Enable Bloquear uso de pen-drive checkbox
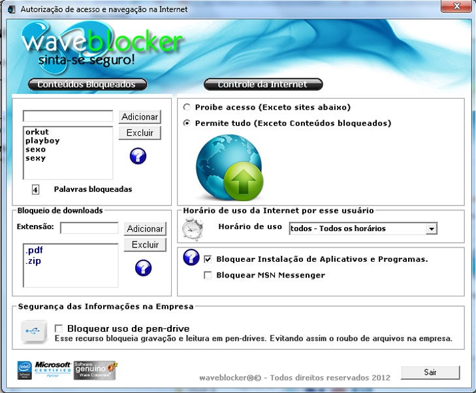This screenshot has height=393, width=476. point(59,328)
